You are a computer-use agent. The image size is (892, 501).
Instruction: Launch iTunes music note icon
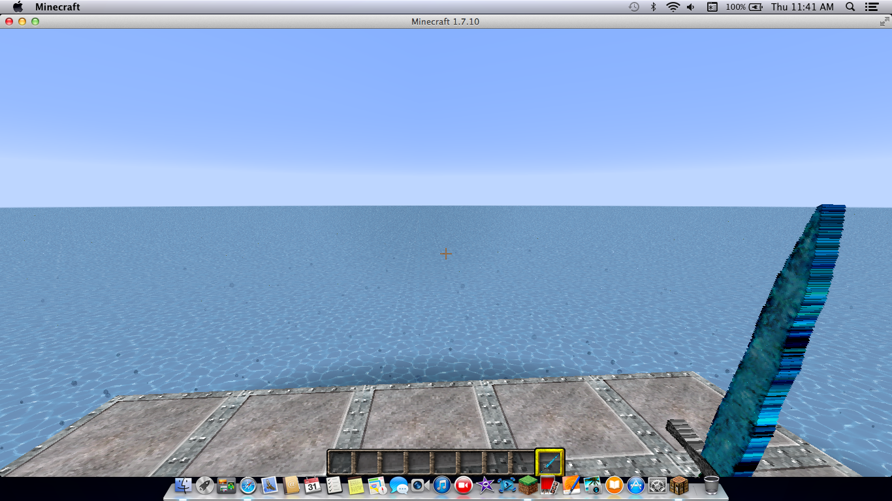point(442,485)
